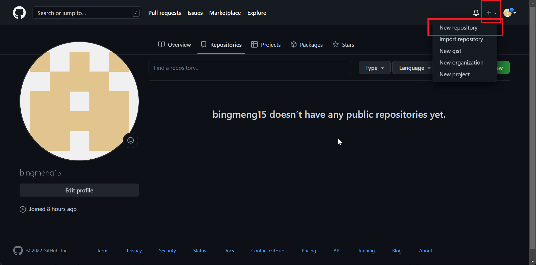Choose New gist

[x=465, y=51]
